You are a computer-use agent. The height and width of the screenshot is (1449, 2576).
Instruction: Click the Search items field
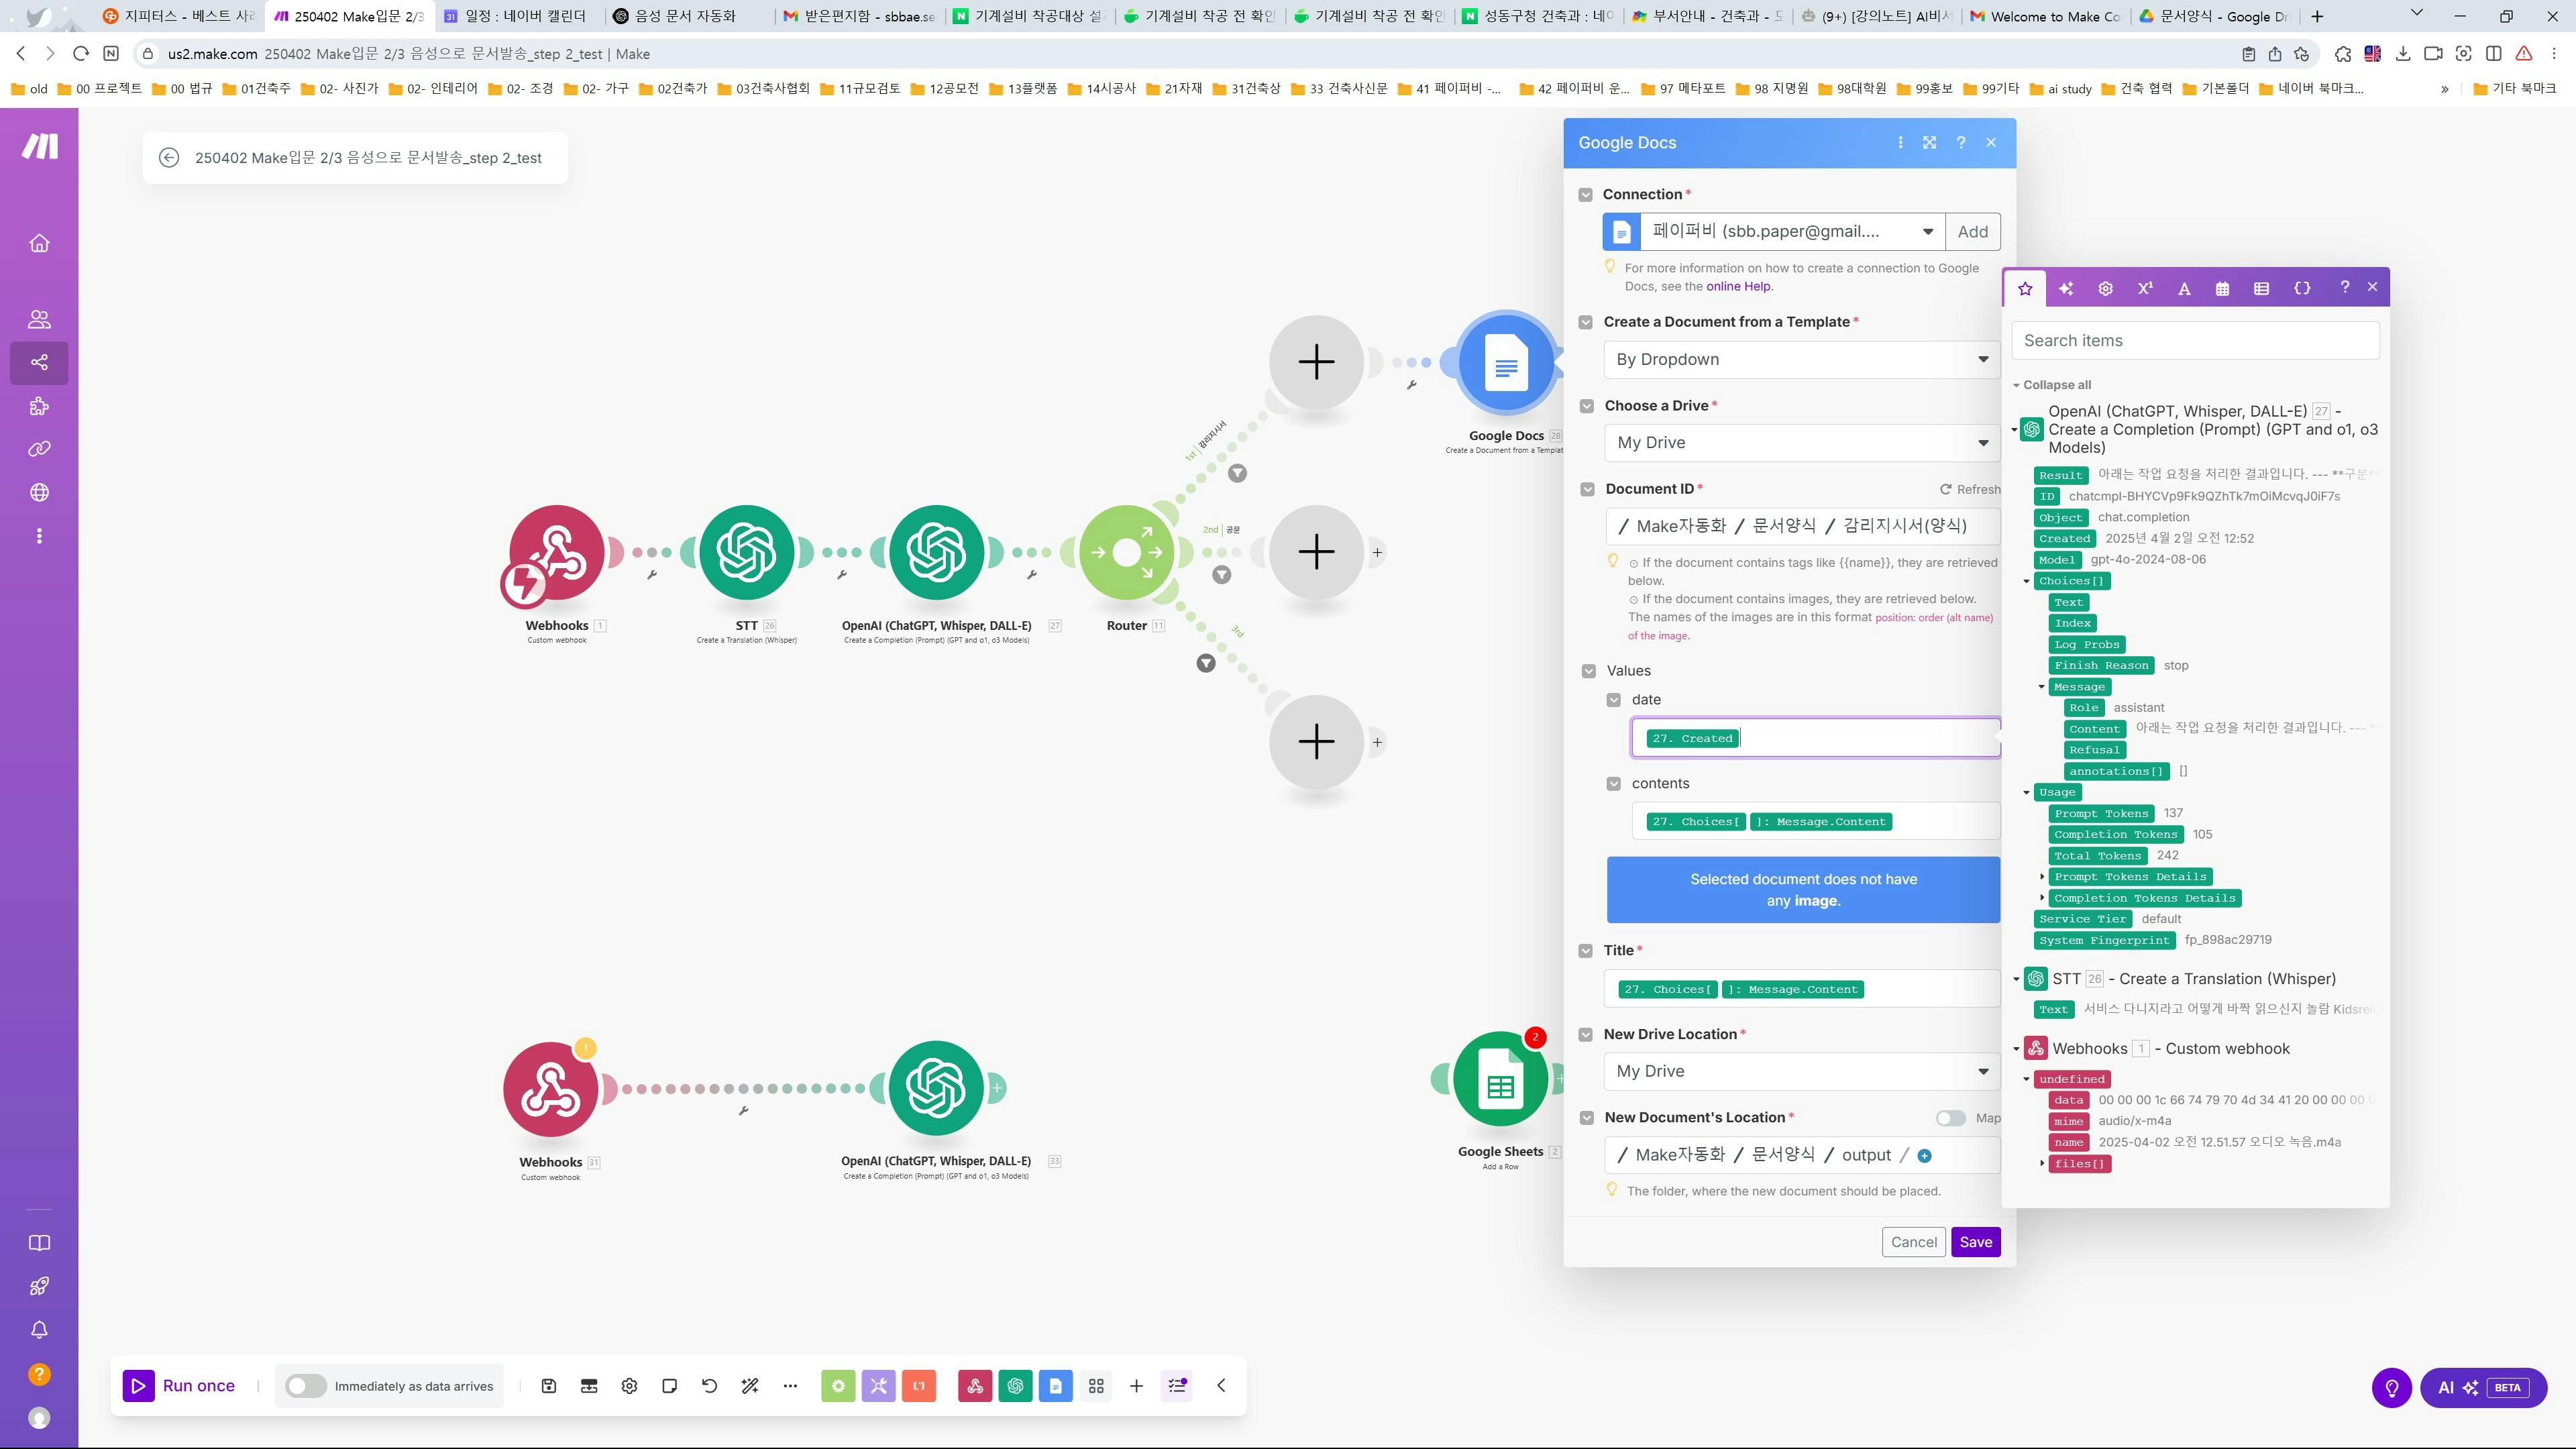(x=2195, y=341)
